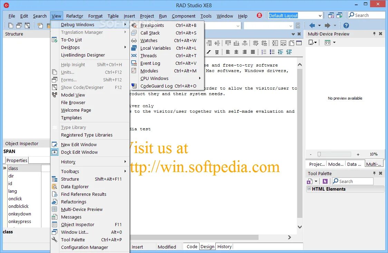This screenshot has width=388, height=253.
Task: Open the Default Layout desktop dropdown
Action: coord(320,16)
